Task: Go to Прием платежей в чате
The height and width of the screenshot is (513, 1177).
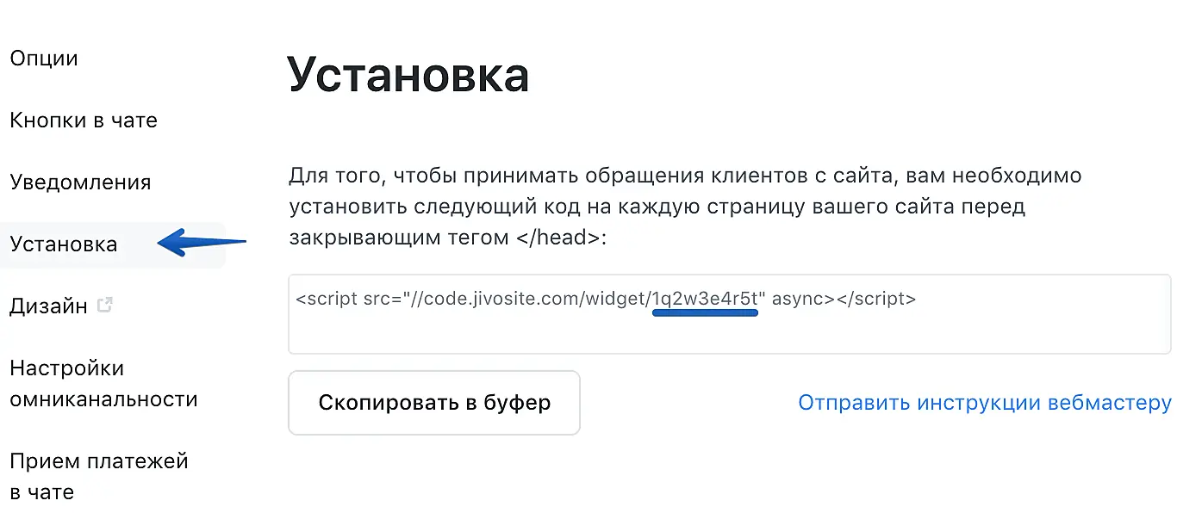Action: pos(98,477)
